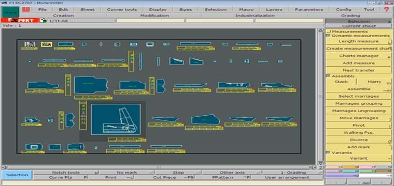This screenshot has height=186, width=394.
Task: Open the Other axis dropdown
Action: point(232,173)
